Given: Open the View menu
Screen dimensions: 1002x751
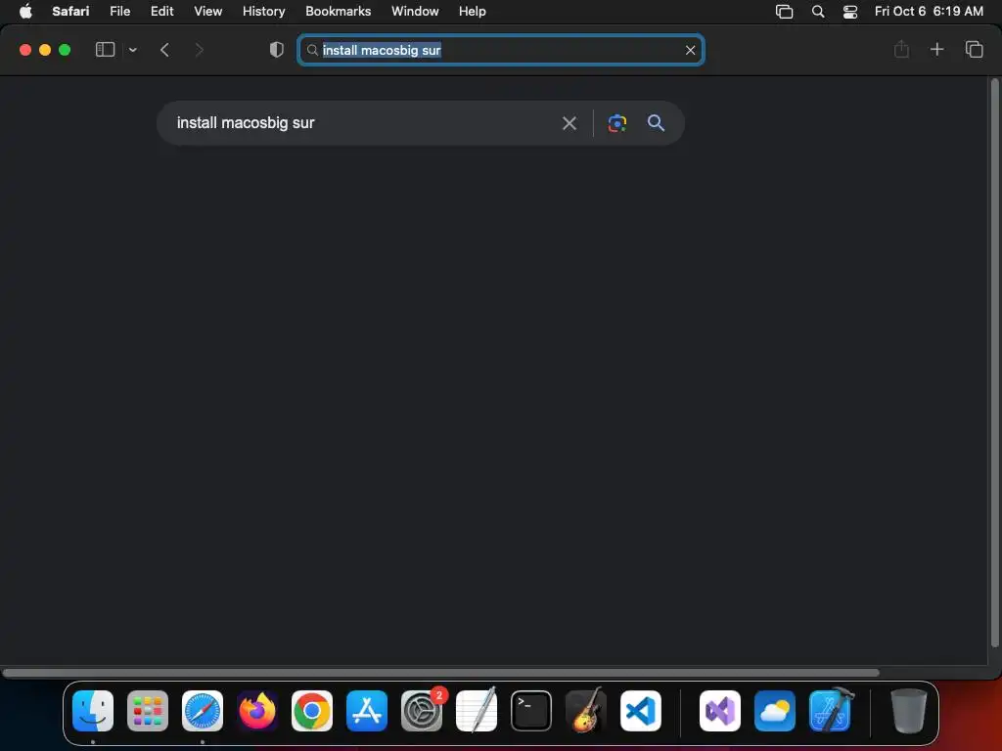Looking at the screenshot, I should click(x=208, y=11).
